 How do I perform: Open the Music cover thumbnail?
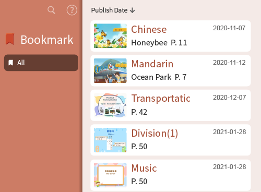coord(110,175)
